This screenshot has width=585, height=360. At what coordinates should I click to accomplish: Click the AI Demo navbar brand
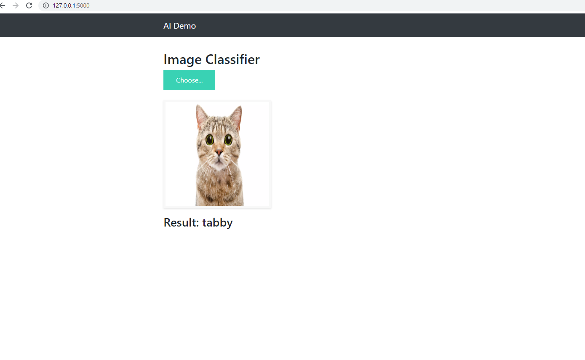179,26
